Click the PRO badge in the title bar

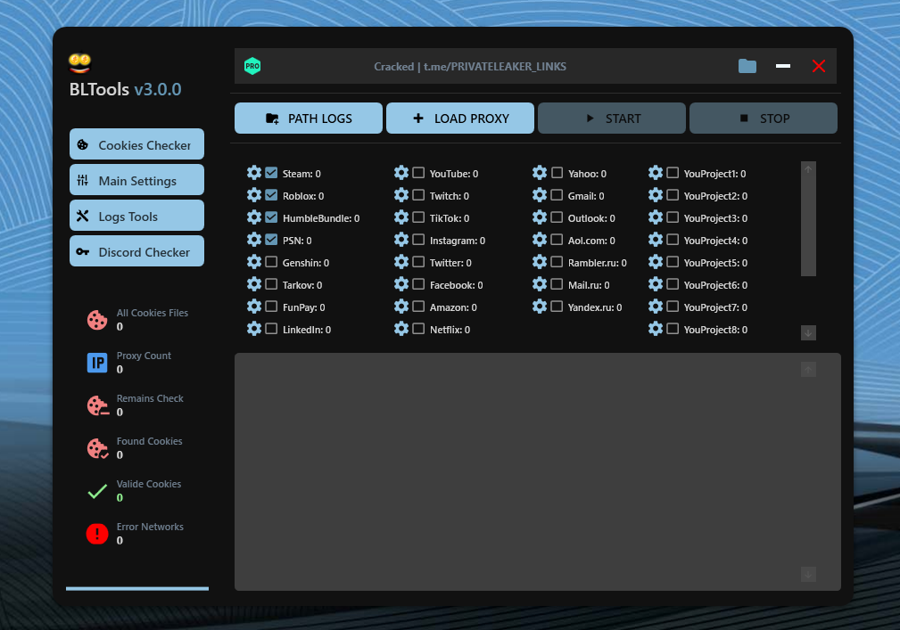click(x=252, y=65)
